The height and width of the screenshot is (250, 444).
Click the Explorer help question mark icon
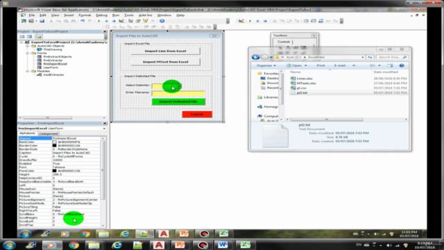point(402,65)
